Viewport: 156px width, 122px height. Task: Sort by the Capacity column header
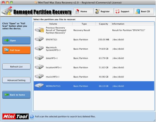coord(103,24)
